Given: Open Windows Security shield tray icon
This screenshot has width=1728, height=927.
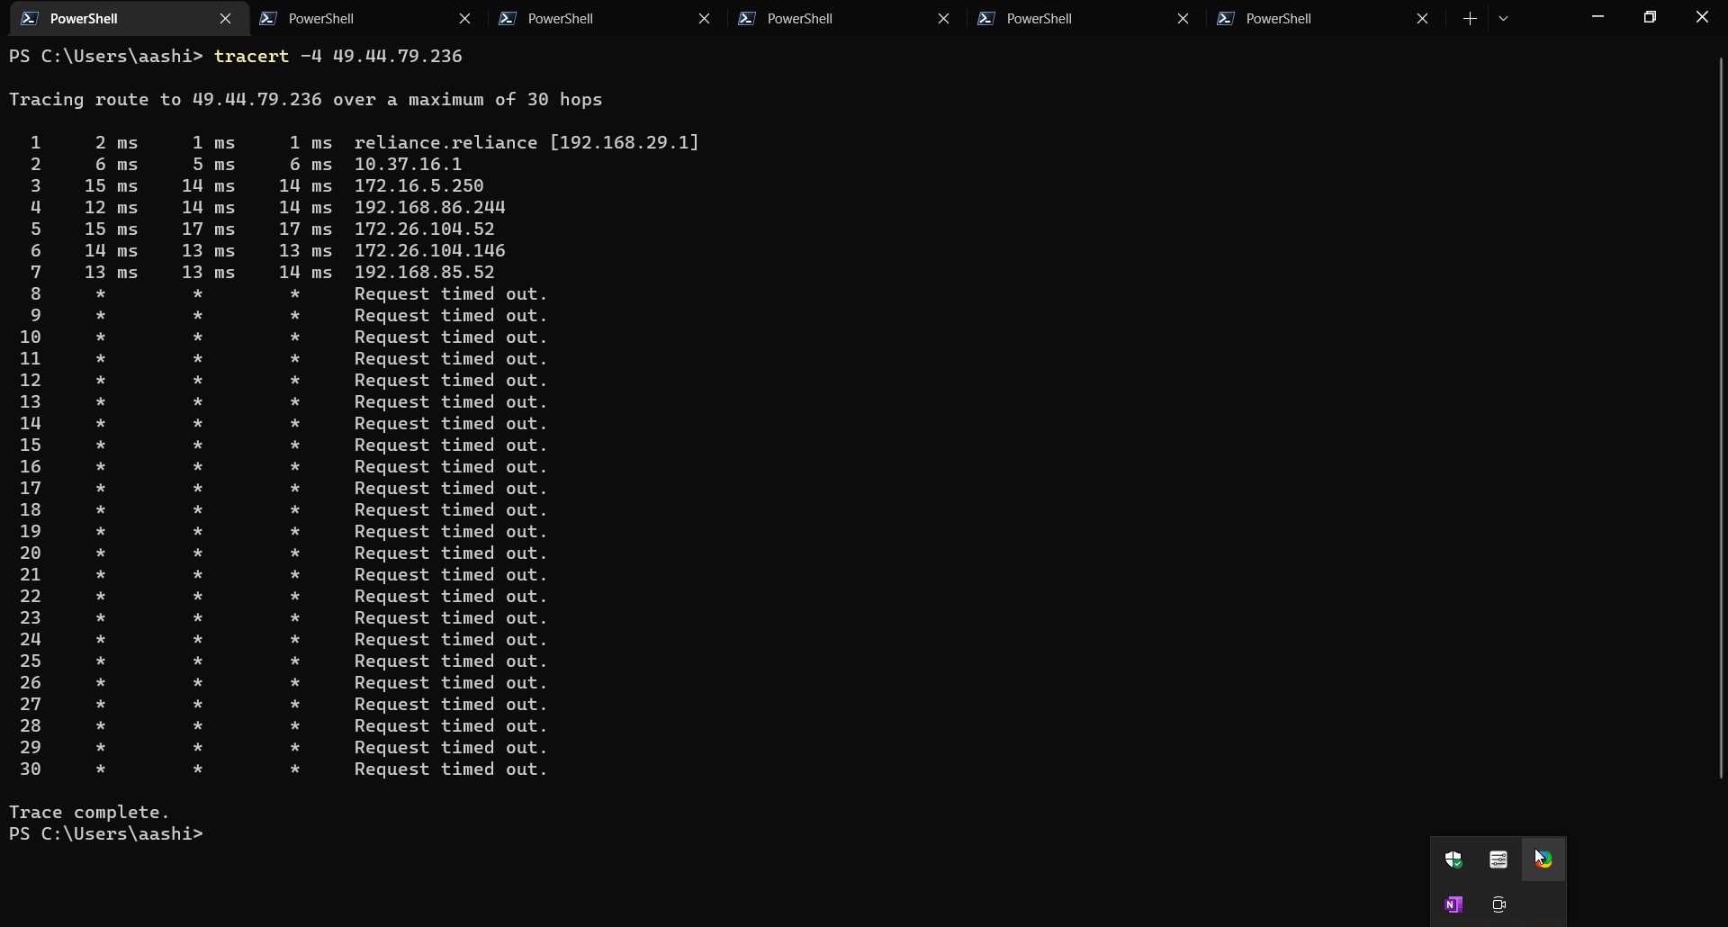Looking at the screenshot, I should tap(1453, 859).
